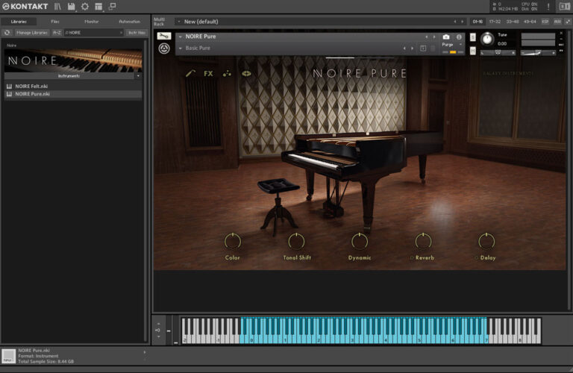This screenshot has width=573, height=373.
Task: Toggle the AUX button in rack header
Action: pos(557,22)
